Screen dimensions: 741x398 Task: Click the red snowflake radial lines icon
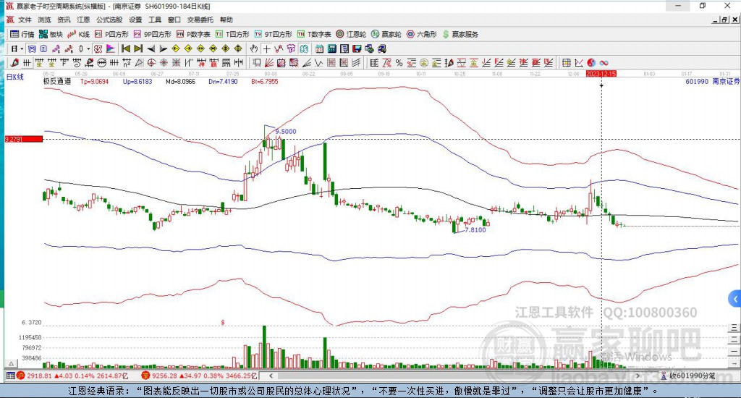(x=163, y=62)
